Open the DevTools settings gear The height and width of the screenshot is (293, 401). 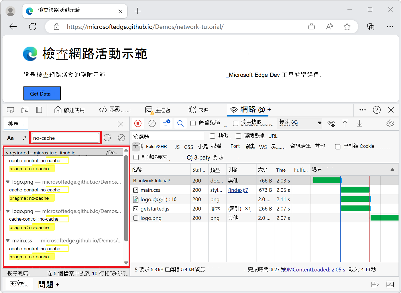point(390,123)
